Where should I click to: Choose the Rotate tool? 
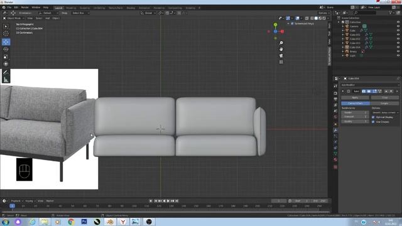[x=6, y=49]
